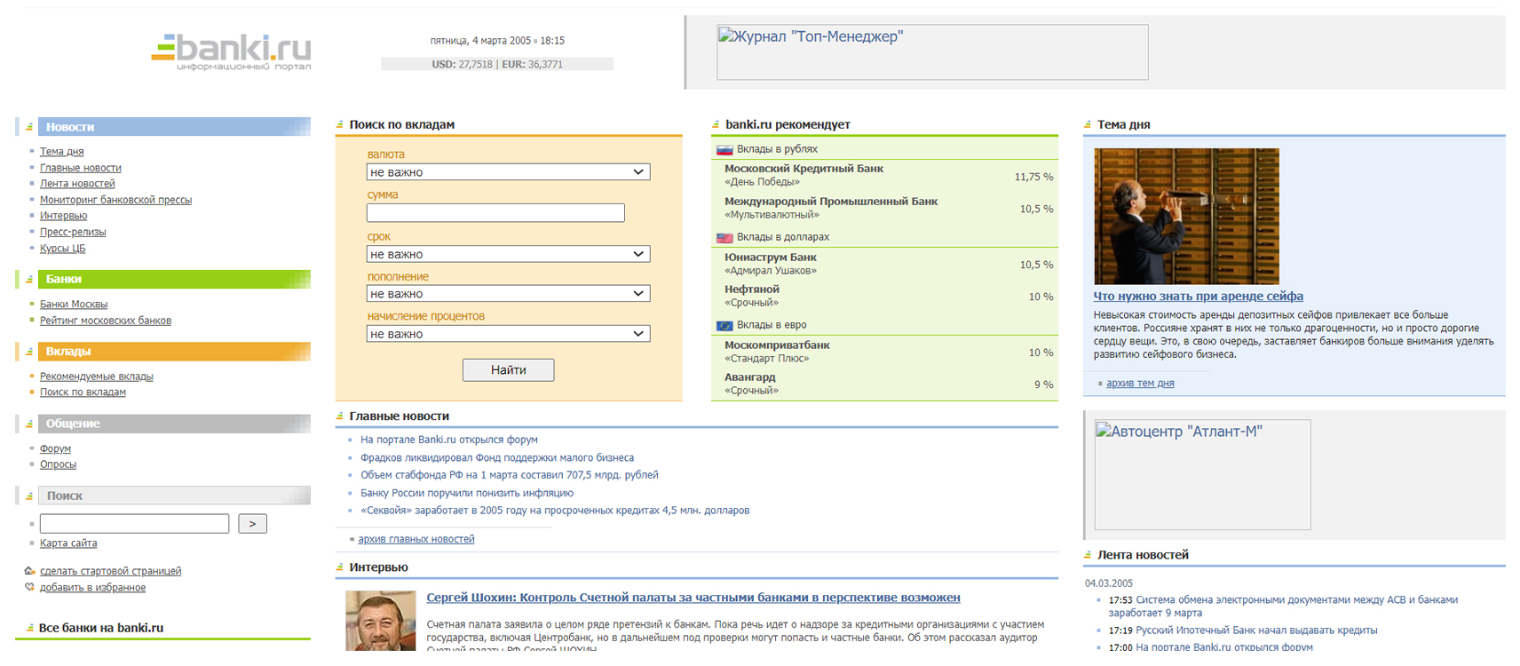Expand the пополнение dropdown
The image size is (1520, 666).
(508, 294)
